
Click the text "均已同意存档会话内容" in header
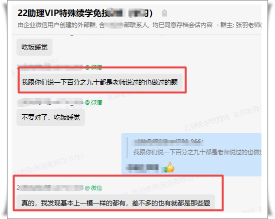pyautogui.click(x=182, y=25)
